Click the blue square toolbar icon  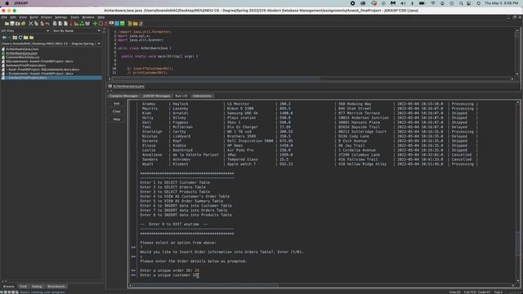click(117, 24)
